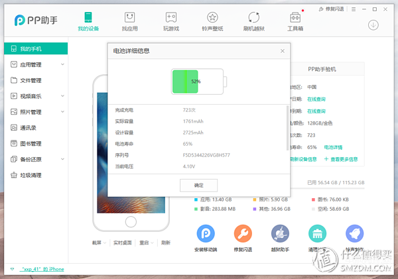This screenshot has width=398, height=279.
Task: Click the 安装移动端 icon
Action: [x=206, y=233]
